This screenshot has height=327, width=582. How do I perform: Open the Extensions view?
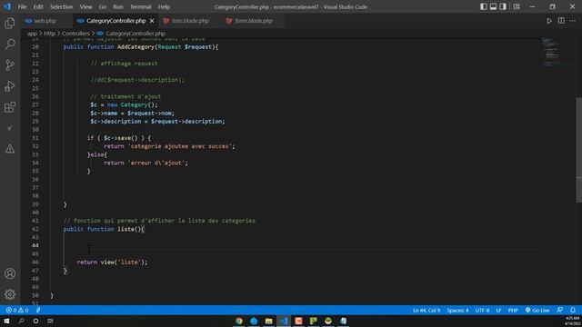10,107
